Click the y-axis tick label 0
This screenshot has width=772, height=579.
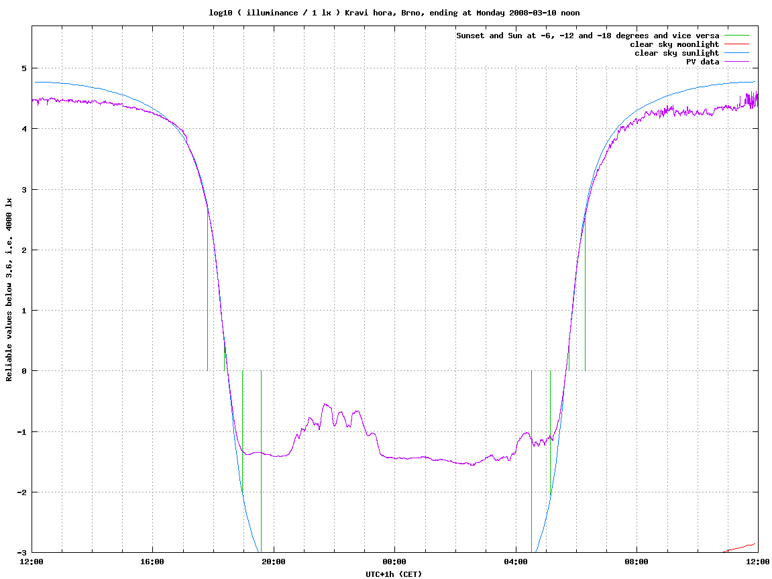coord(24,371)
